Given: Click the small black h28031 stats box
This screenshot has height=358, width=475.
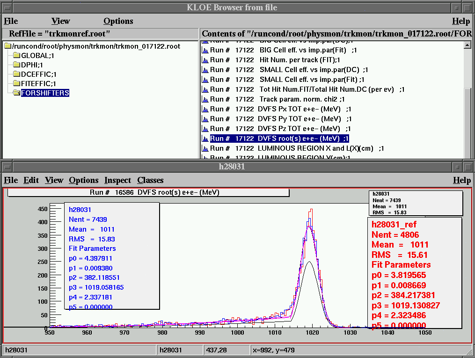Looking at the screenshot, I should pos(416,203).
